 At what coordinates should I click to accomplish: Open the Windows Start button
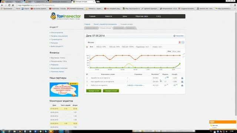tap(3, 132)
